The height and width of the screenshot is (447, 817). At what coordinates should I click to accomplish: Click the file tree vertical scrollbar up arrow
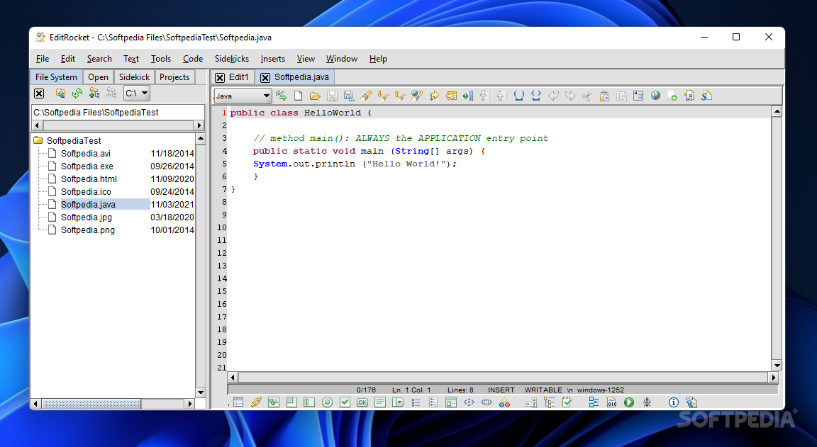point(201,138)
